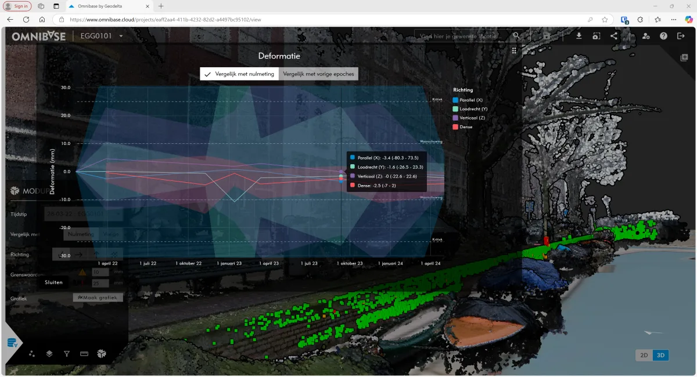Select Vergelijk met vorige epoches tab
The height and width of the screenshot is (377, 697).
point(318,74)
